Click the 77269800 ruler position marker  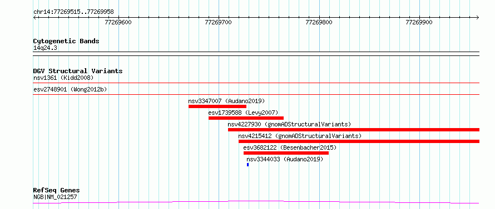tap(319, 22)
